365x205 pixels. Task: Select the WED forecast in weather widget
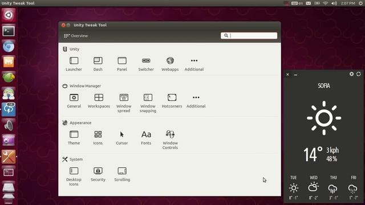tap(314, 187)
